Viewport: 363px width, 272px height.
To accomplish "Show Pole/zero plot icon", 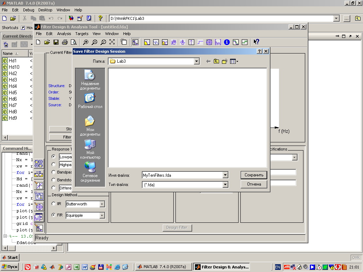I will coord(209,42).
